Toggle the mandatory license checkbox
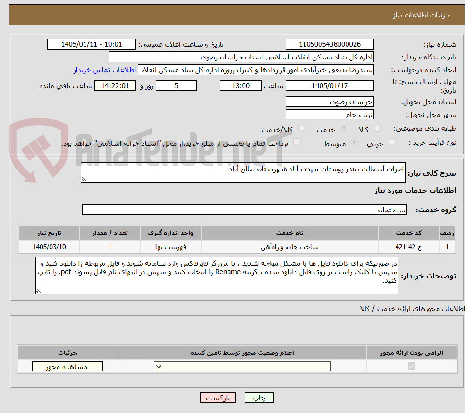This screenshot has height=413, width=465. [x=412, y=366]
